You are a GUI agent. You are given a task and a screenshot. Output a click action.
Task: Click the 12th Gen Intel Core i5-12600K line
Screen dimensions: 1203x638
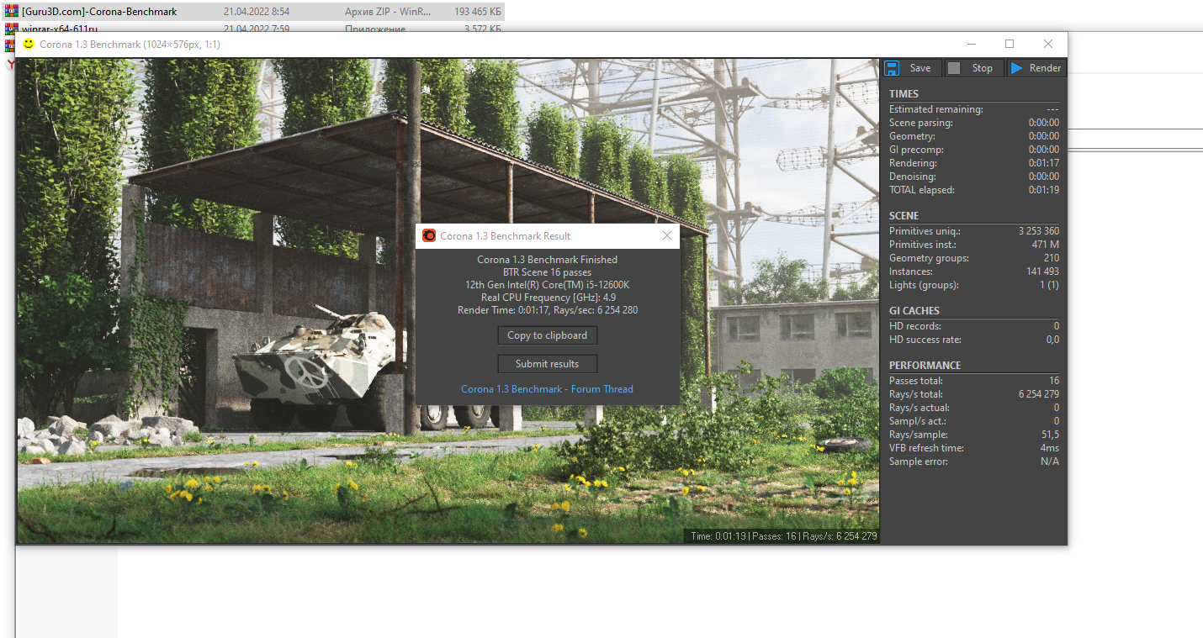tap(547, 285)
